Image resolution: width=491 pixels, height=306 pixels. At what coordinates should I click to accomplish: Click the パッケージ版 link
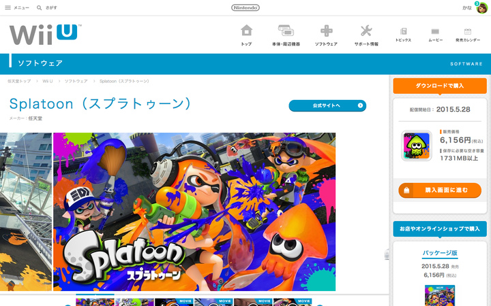click(440, 253)
